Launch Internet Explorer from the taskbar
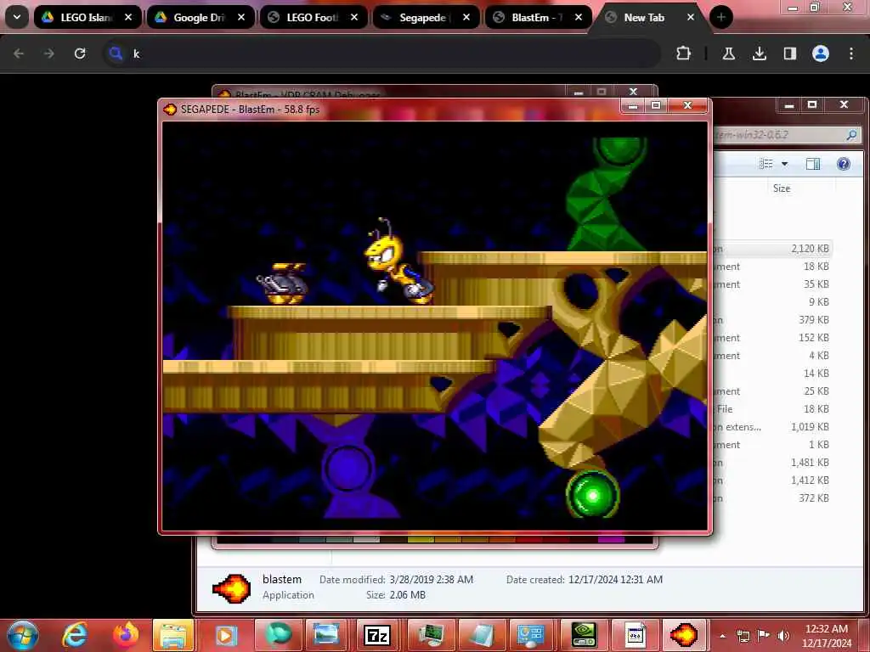The height and width of the screenshot is (652, 870). click(76, 635)
